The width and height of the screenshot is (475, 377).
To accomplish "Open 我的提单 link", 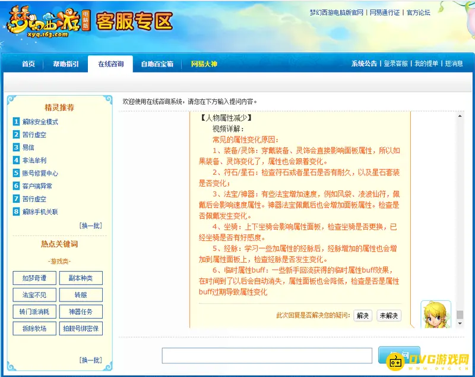I will 426,64.
